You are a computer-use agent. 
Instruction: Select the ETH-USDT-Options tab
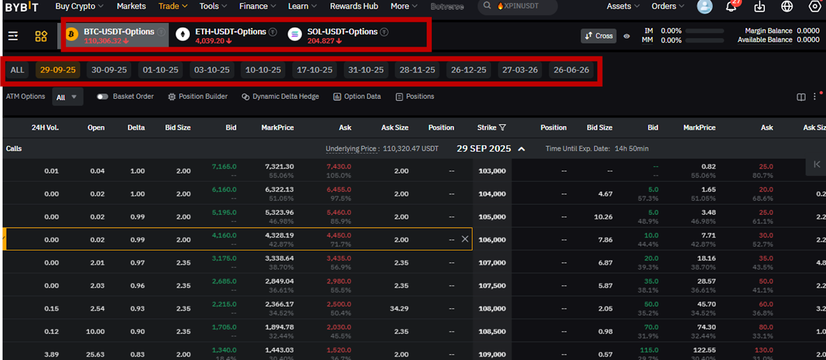coord(226,35)
